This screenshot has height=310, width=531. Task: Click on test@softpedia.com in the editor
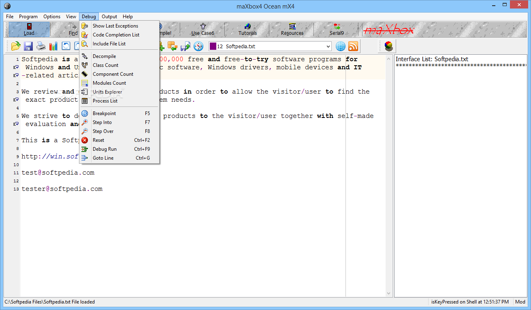(x=58, y=173)
